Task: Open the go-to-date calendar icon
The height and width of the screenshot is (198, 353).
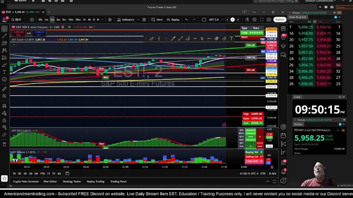Action: pos(67,174)
